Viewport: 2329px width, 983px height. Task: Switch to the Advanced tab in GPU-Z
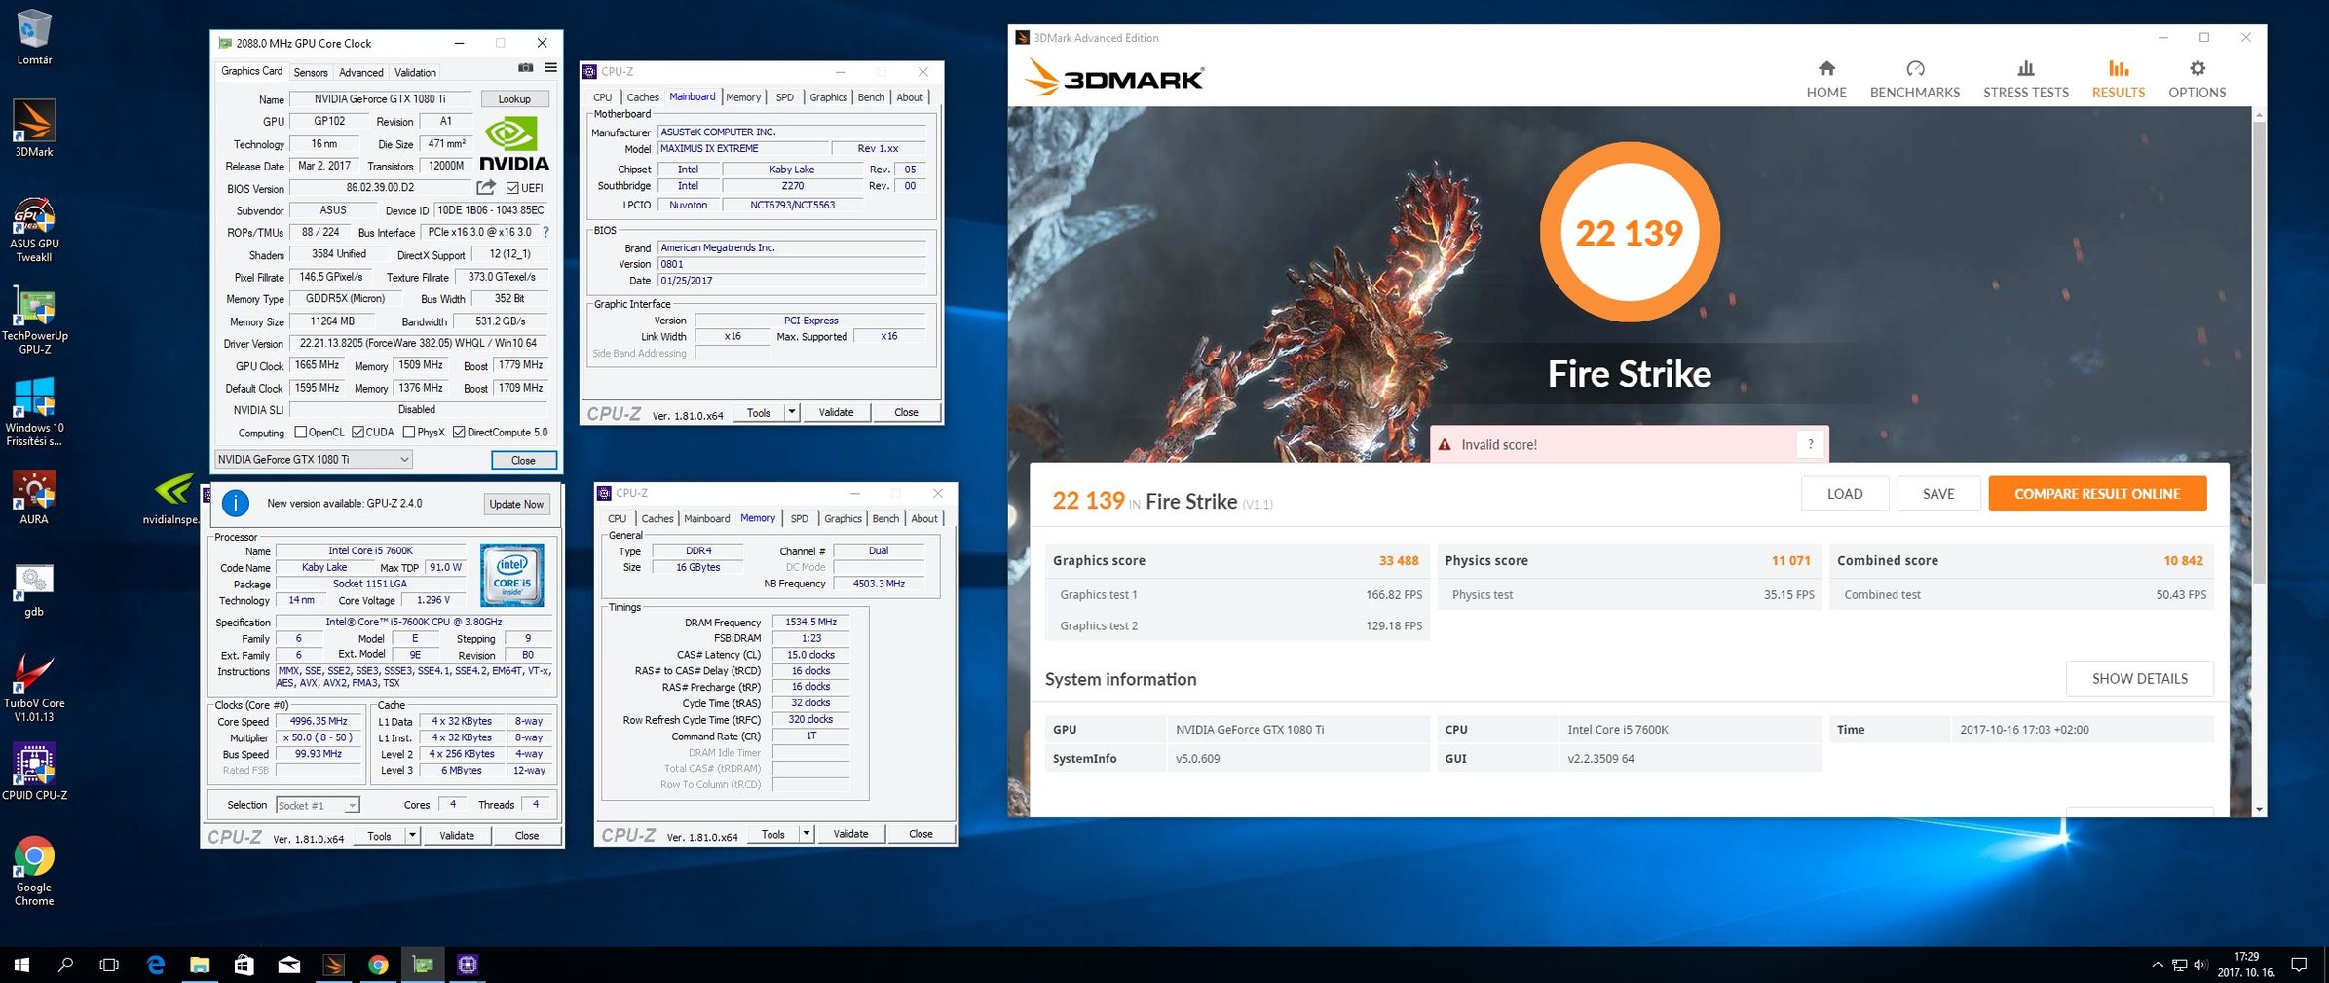coord(360,72)
